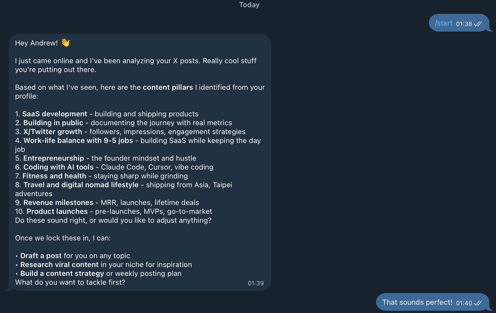This screenshot has width=496, height=313.
Task: Click the /start command link
Action: pyautogui.click(x=444, y=23)
